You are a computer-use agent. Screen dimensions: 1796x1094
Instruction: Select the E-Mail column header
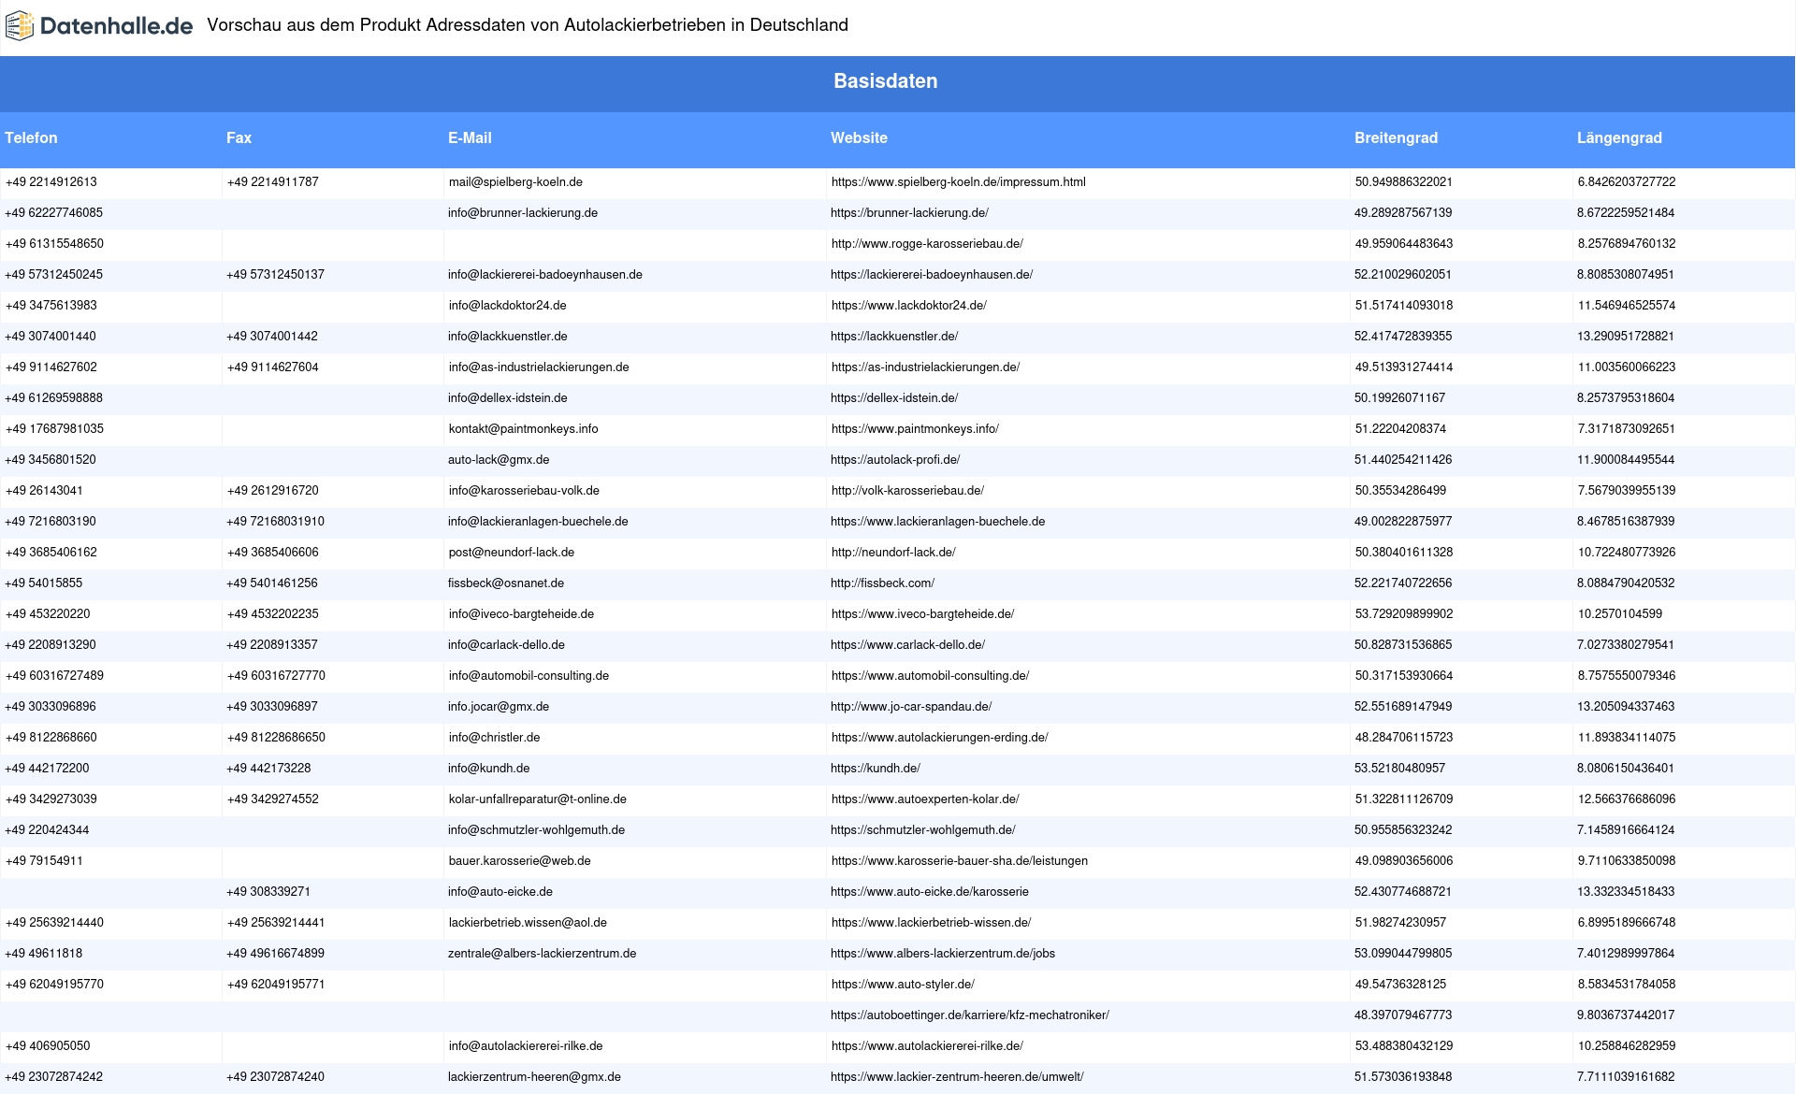470,137
